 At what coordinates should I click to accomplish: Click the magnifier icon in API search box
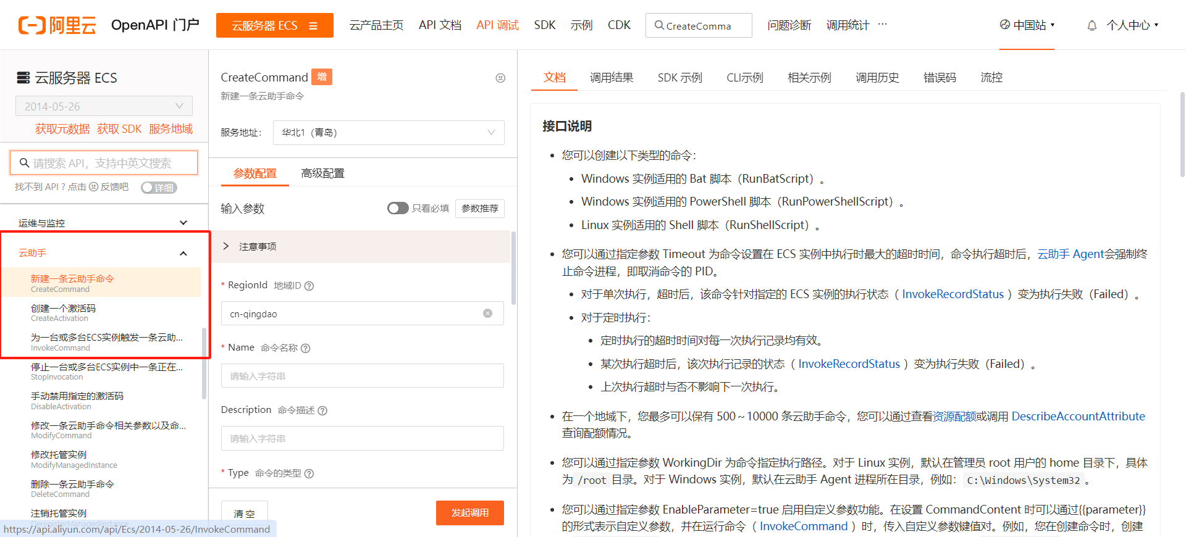(25, 163)
